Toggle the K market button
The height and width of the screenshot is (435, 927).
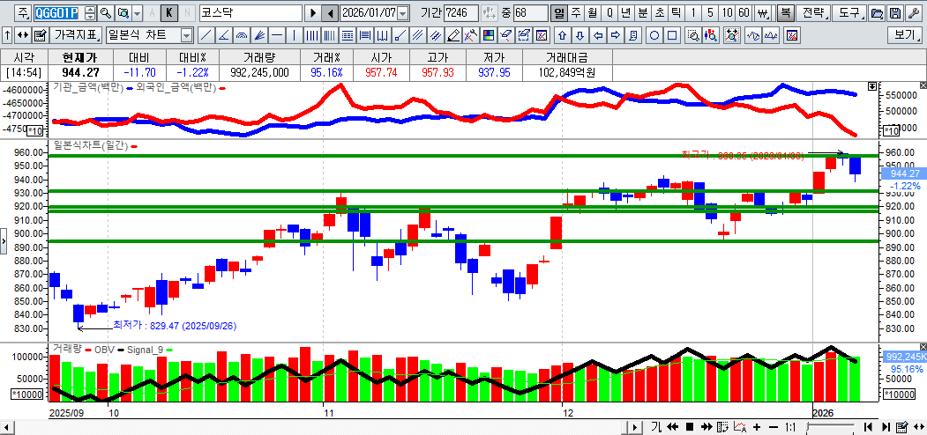tap(169, 13)
